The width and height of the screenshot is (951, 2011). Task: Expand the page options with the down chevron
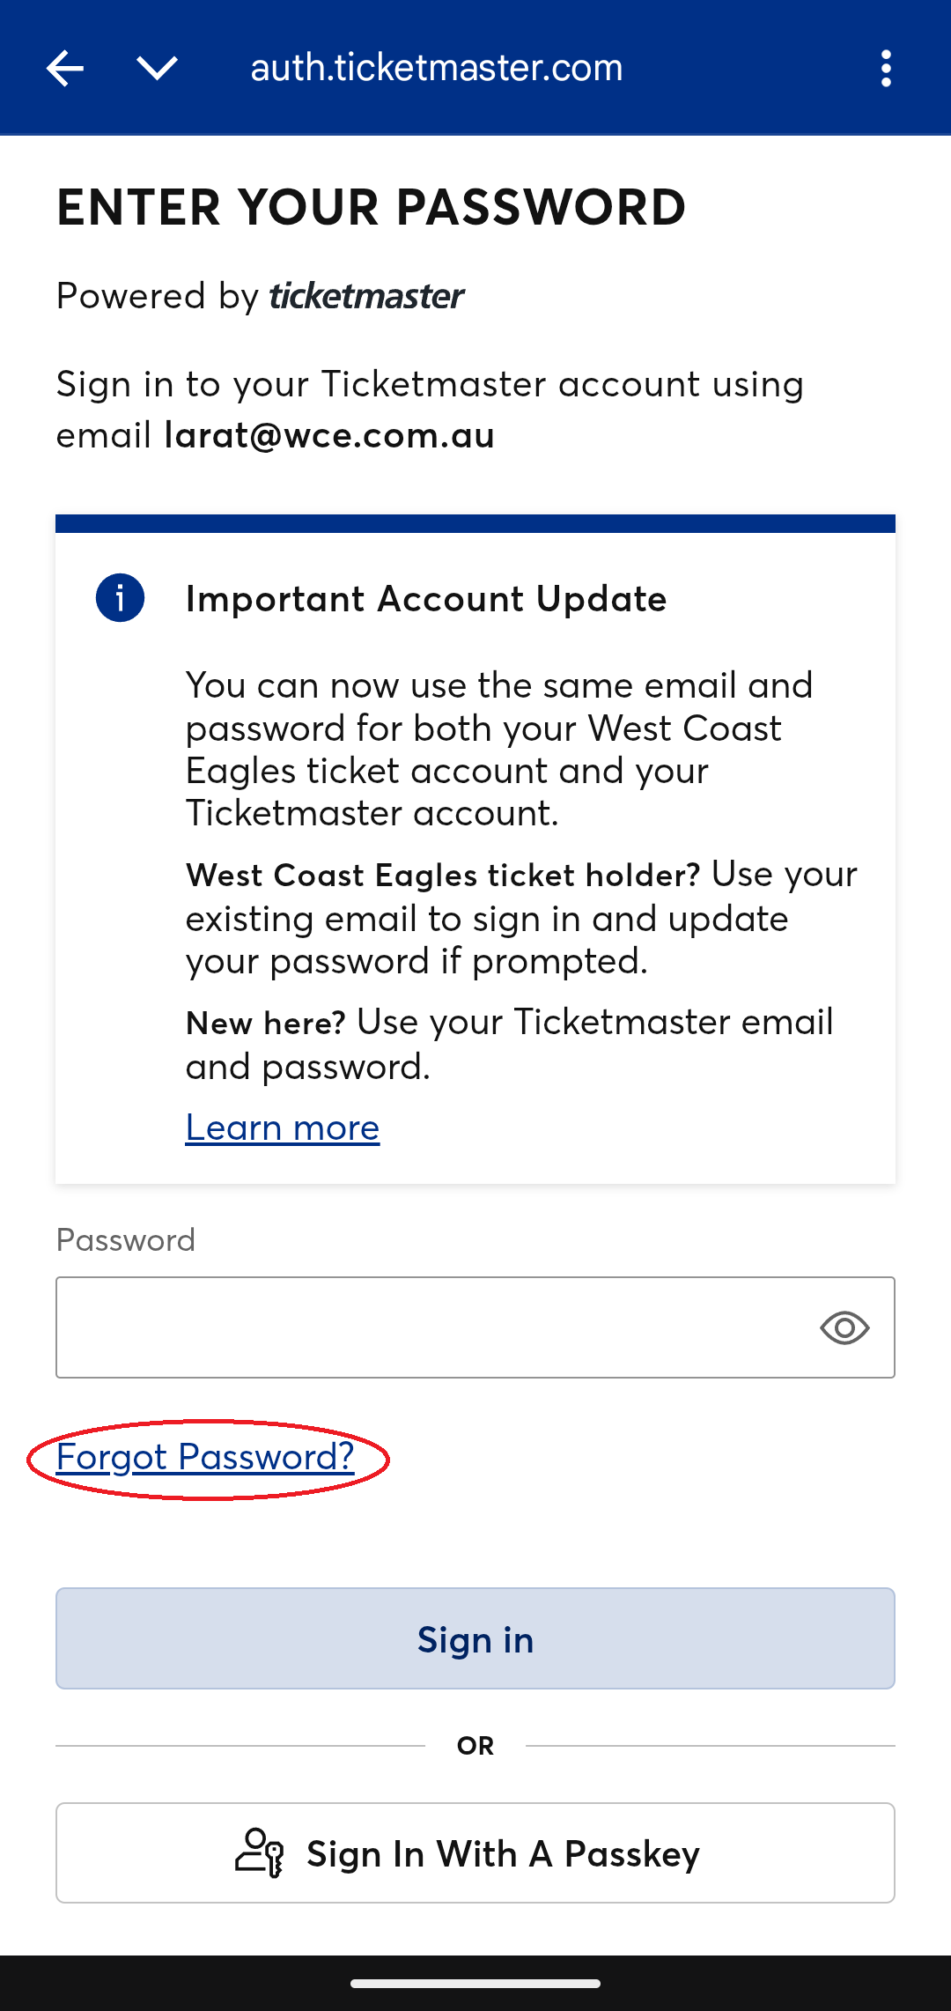[x=156, y=67]
